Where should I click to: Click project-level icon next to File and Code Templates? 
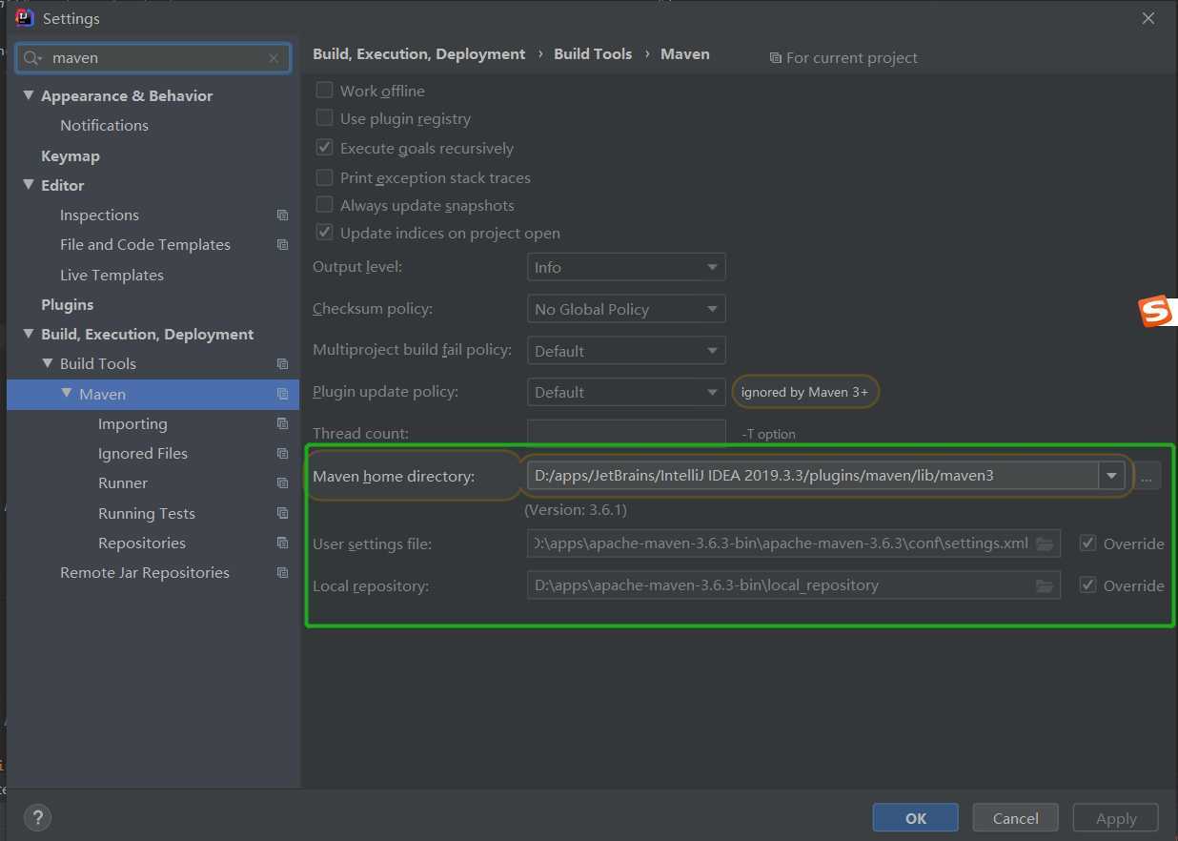coord(282,245)
